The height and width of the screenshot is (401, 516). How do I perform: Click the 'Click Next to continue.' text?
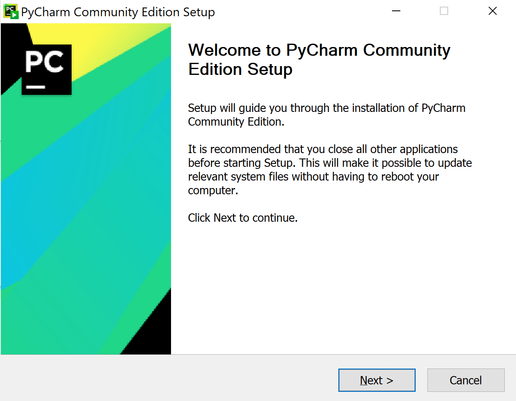(243, 218)
